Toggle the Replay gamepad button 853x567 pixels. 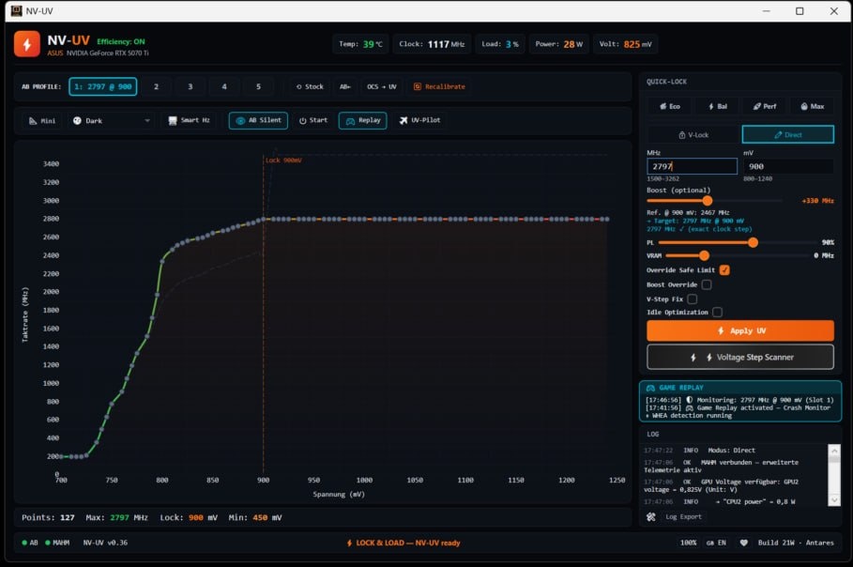pos(363,120)
